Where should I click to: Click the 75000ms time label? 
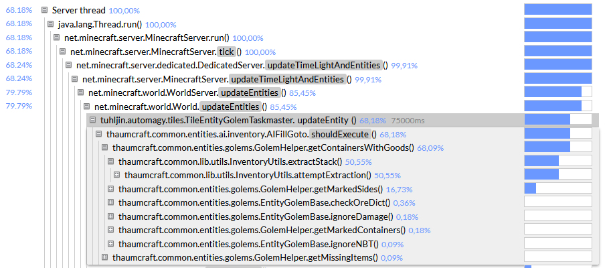pyautogui.click(x=406, y=121)
